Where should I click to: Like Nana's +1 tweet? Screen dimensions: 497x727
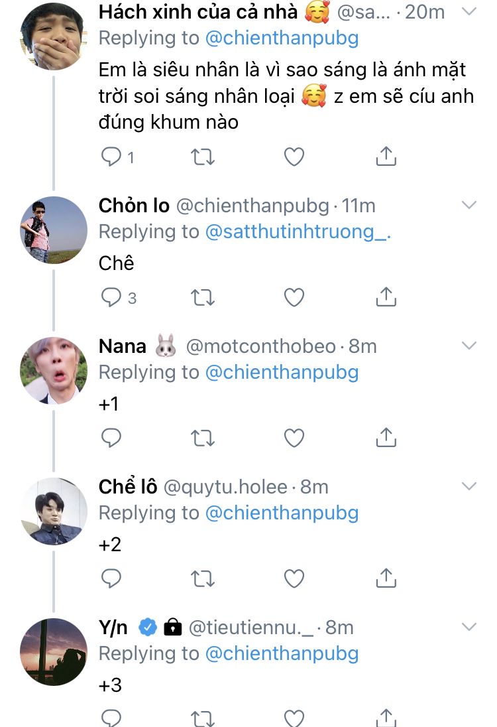click(294, 438)
